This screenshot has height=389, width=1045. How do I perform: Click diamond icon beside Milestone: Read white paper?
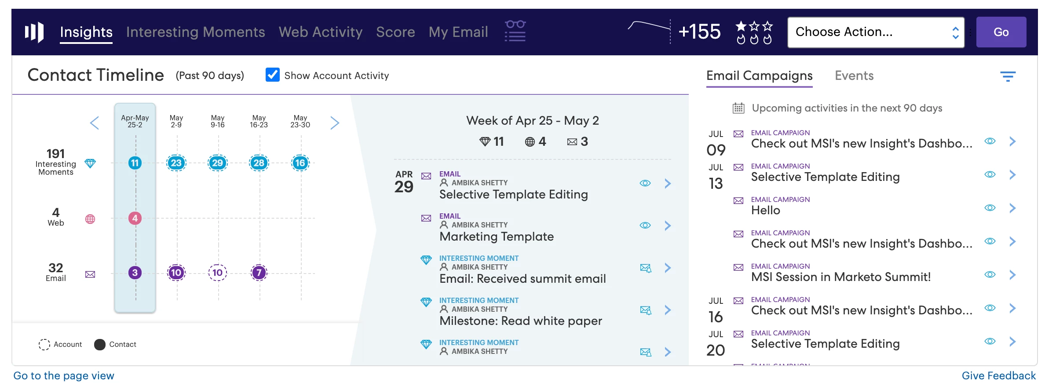pos(426,302)
